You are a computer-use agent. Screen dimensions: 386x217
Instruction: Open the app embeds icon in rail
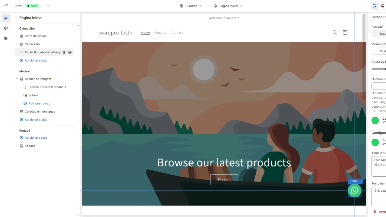coord(6,38)
